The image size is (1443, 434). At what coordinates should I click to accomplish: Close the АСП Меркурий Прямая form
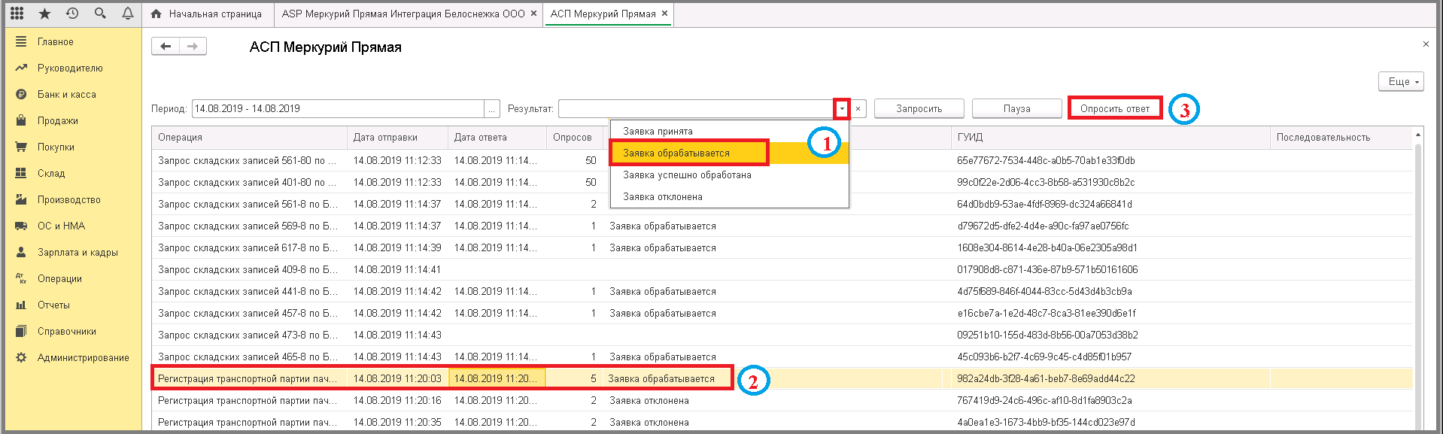1426,44
